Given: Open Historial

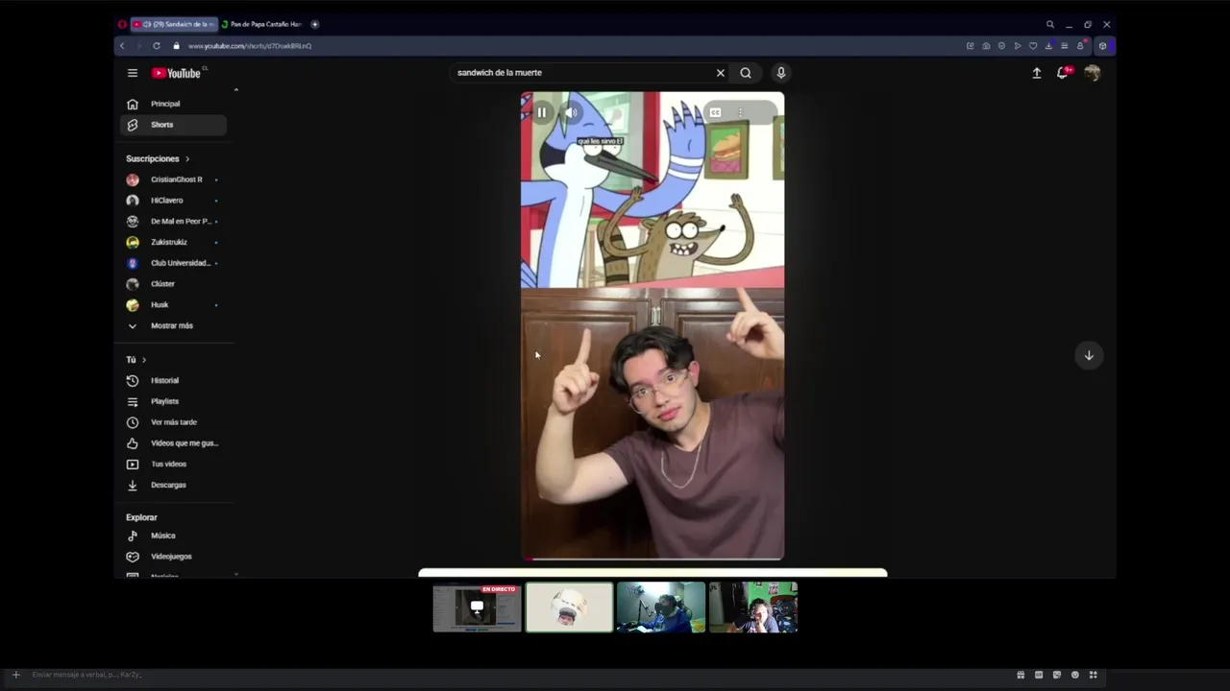Looking at the screenshot, I should click(173, 380).
